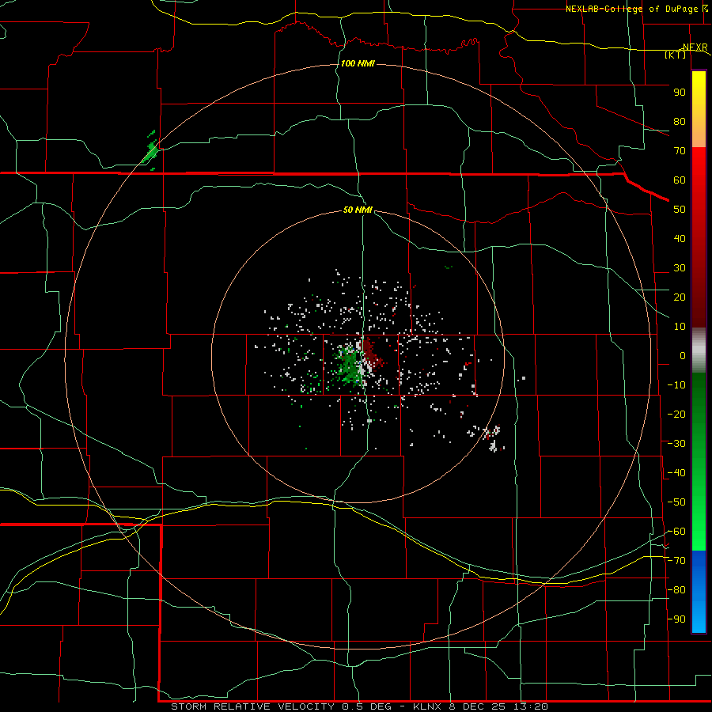Screen dimensions: 712x712
Task: Click the Storm Relative Velocity KLNX caption
Action: [359, 706]
